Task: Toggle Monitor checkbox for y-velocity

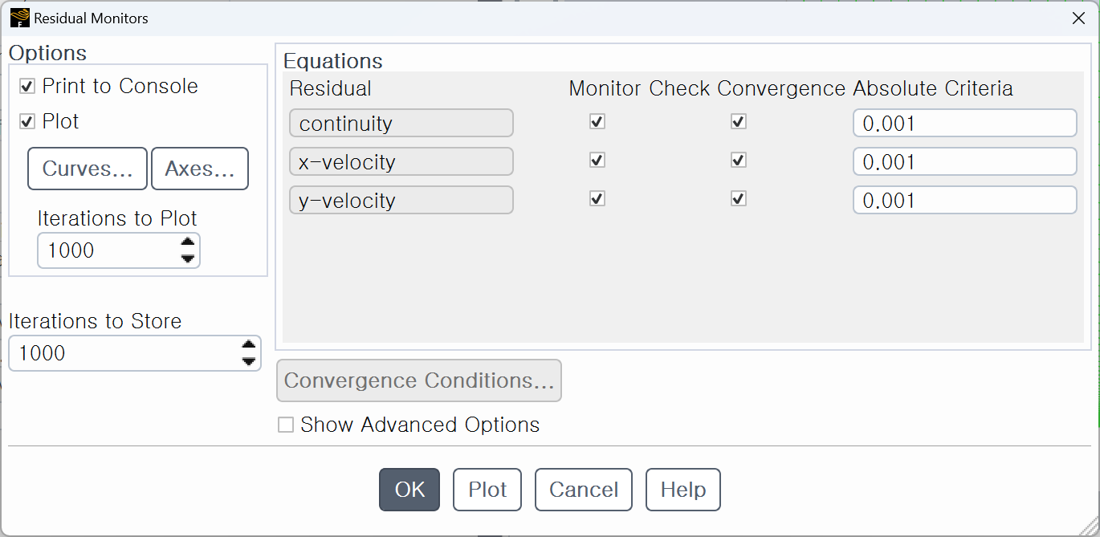Action: pyautogui.click(x=597, y=199)
